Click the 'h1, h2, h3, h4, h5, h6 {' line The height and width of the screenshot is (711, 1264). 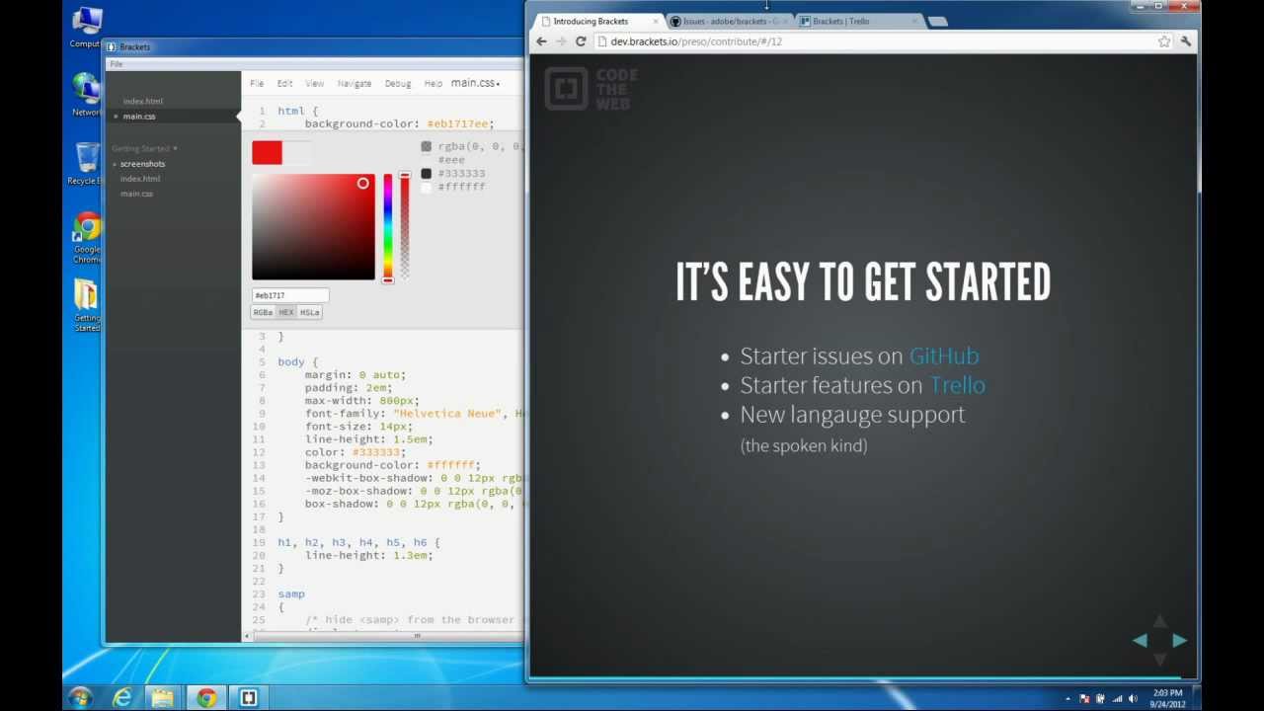[x=358, y=542]
